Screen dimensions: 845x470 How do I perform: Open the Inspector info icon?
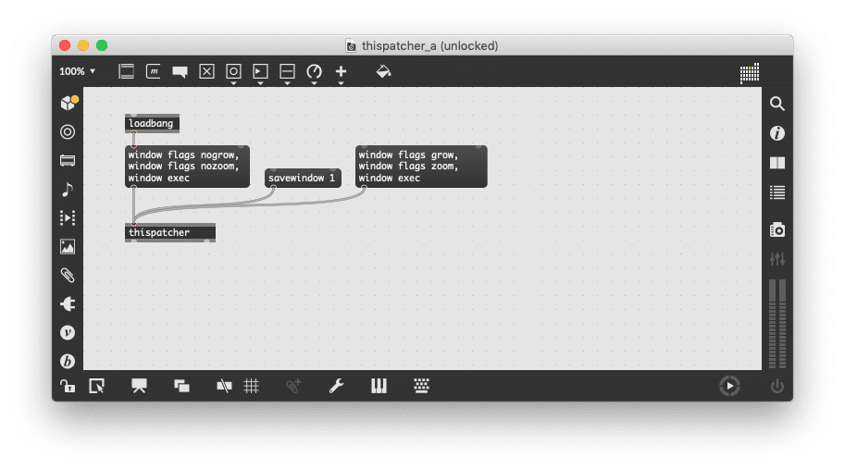pyautogui.click(x=777, y=133)
